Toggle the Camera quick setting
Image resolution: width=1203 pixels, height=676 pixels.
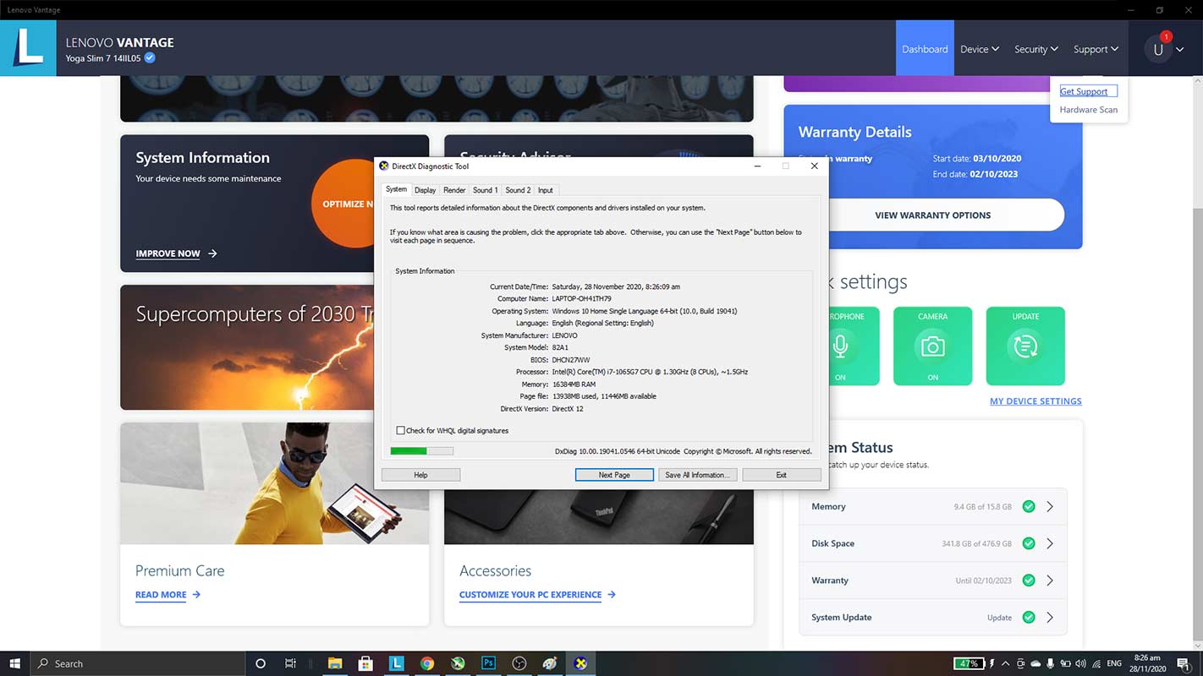pos(932,346)
